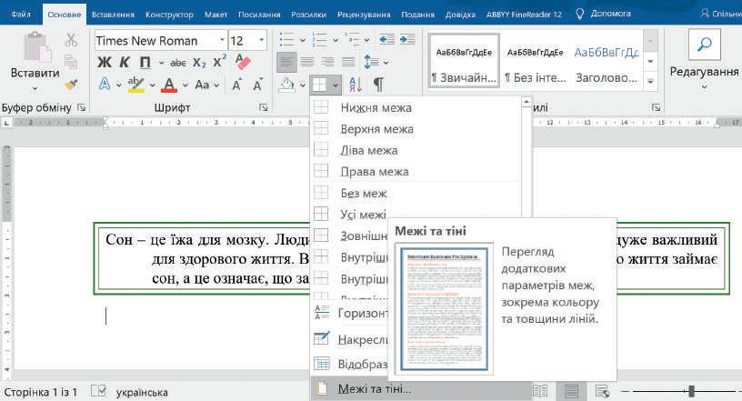Click the Bullets list icon
The width and height of the screenshot is (742, 401).
click(x=286, y=40)
